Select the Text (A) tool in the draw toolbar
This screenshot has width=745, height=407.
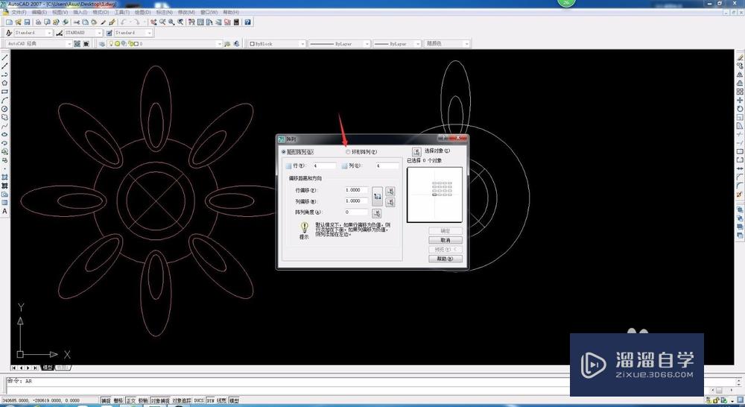4,212
